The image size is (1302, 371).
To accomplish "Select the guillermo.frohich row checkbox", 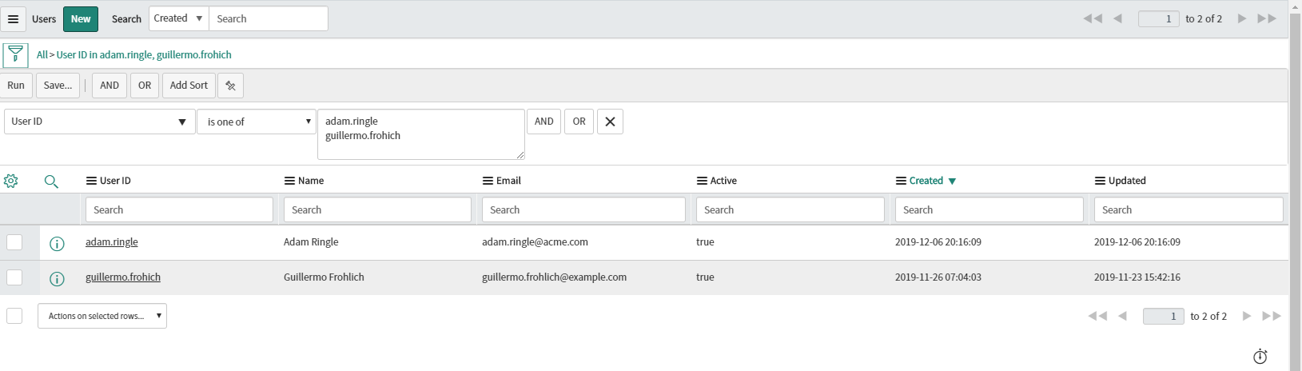I will (x=14, y=277).
